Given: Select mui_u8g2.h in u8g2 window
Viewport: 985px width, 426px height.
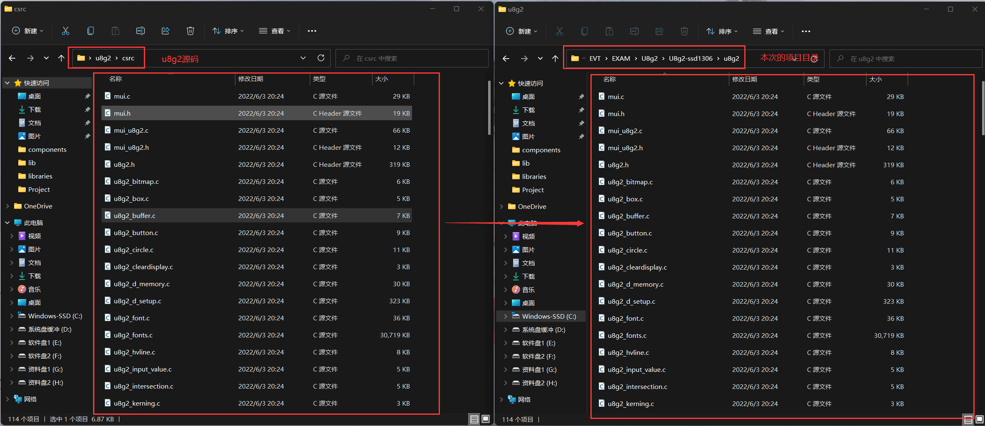Looking at the screenshot, I should click(x=750, y=148).
